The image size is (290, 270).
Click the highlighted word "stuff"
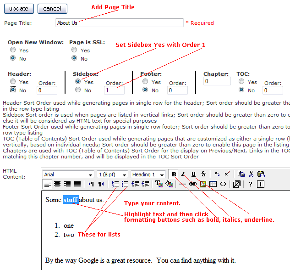pos(71,200)
